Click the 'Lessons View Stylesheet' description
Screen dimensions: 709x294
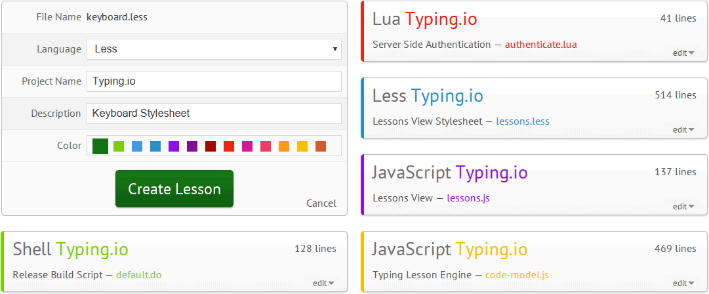tap(428, 121)
